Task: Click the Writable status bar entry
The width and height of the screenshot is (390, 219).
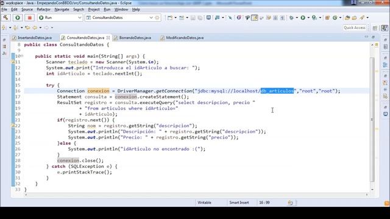Action: click(205, 203)
